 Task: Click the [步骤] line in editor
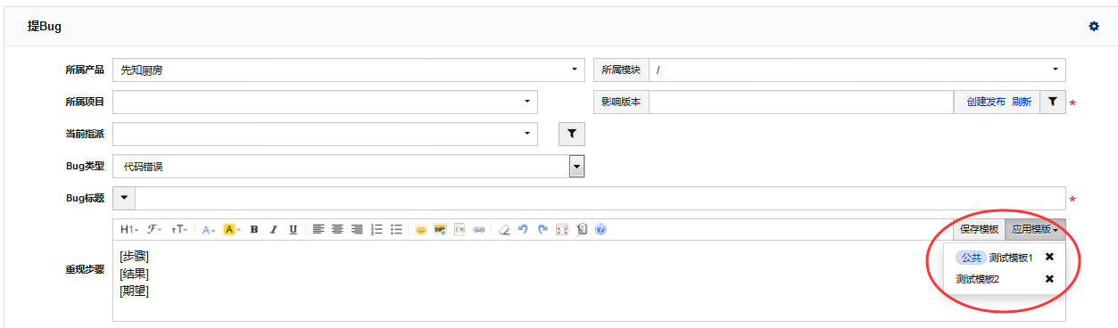(x=134, y=257)
